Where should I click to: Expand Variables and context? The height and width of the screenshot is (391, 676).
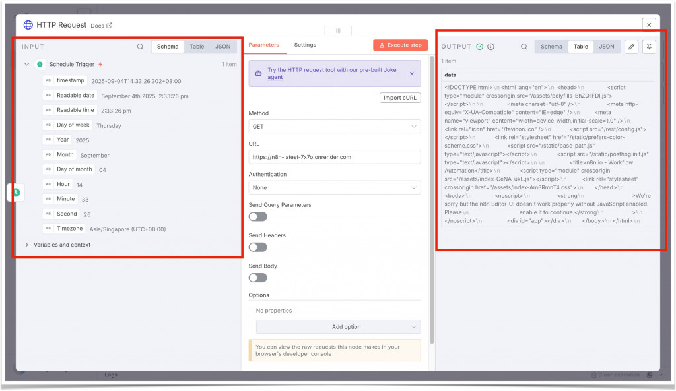point(26,245)
